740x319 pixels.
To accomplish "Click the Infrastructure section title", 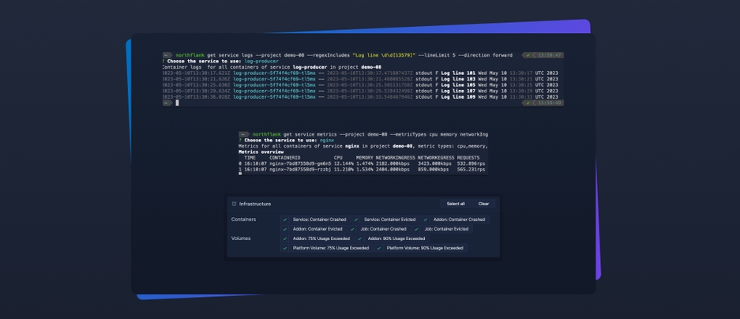I will pyautogui.click(x=255, y=204).
